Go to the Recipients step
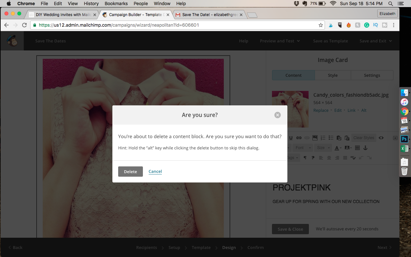The width and height of the screenshot is (411, 257). coord(146,247)
